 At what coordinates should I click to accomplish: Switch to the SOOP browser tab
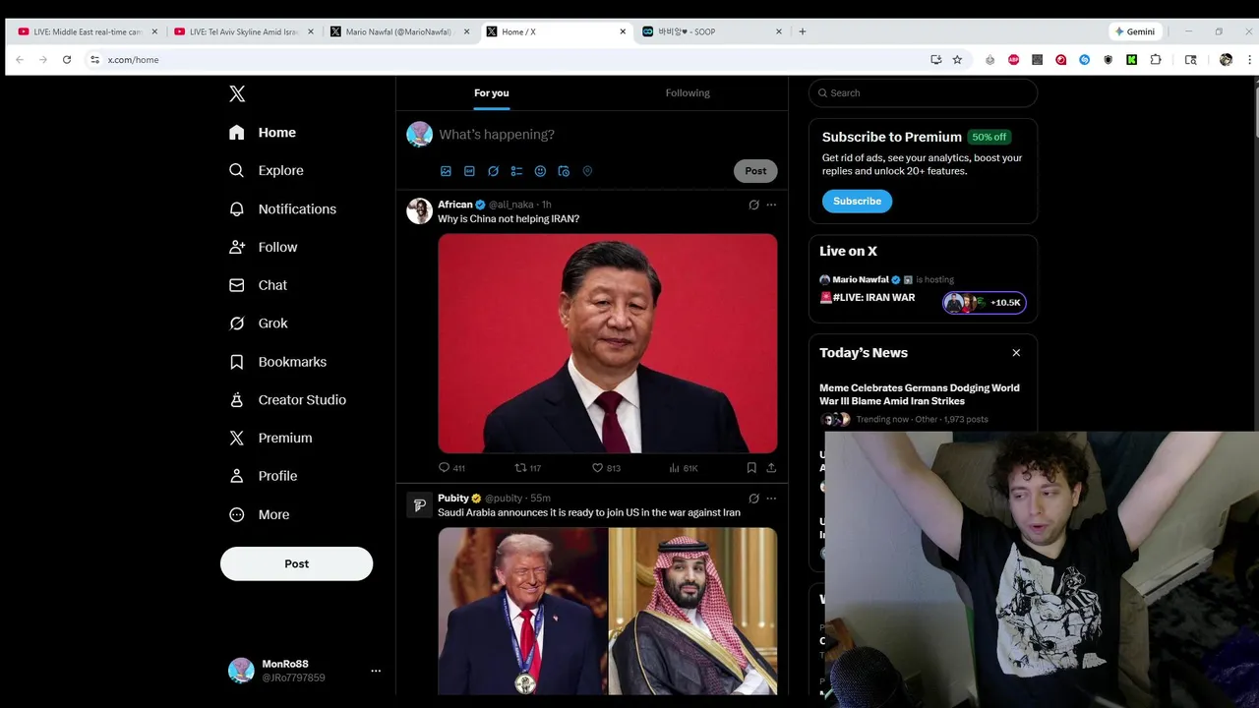[x=712, y=31]
